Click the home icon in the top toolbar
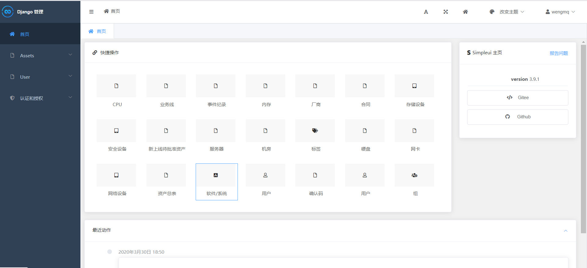 [465, 12]
